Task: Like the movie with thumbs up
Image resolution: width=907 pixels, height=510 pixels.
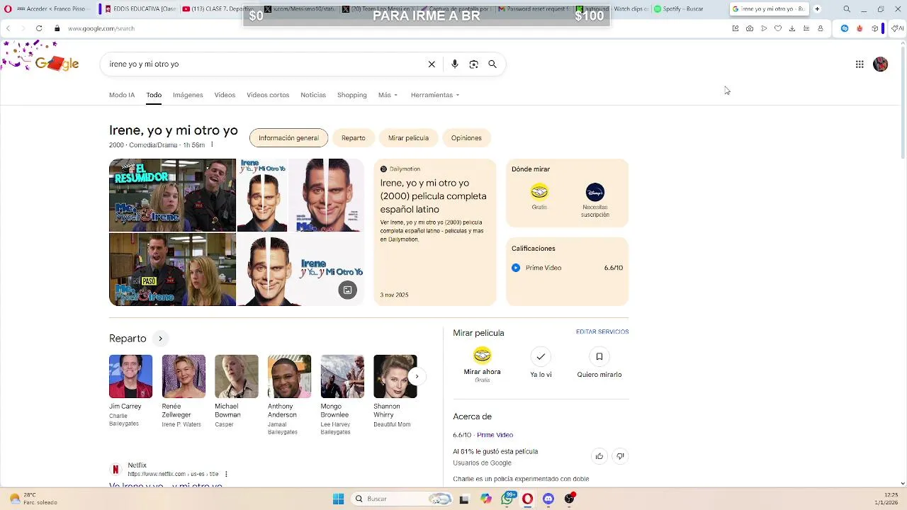Action: 599,456
